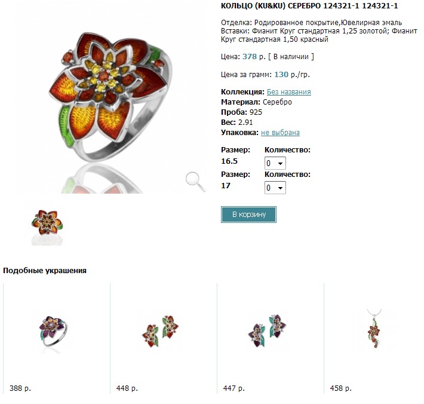Click the 448 р. price label
The width and height of the screenshot is (424, 404).
tap(127, 388)
